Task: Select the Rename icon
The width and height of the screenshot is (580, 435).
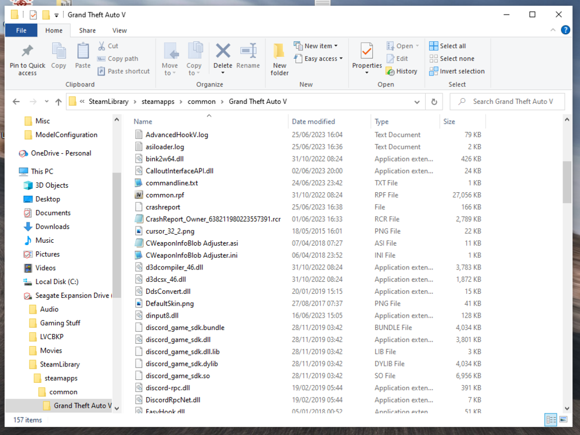Action: coord(248,56)
